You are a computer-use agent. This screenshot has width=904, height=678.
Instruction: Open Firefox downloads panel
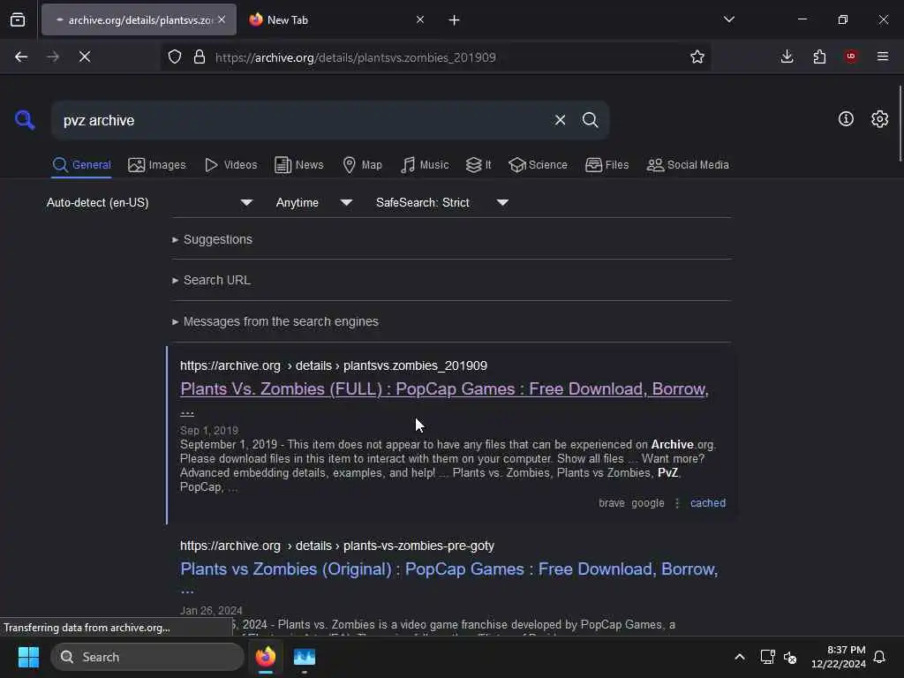tap(787, 56)
